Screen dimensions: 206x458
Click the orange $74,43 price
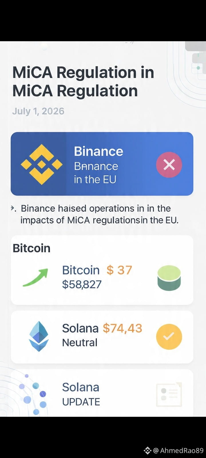[122, 328]
